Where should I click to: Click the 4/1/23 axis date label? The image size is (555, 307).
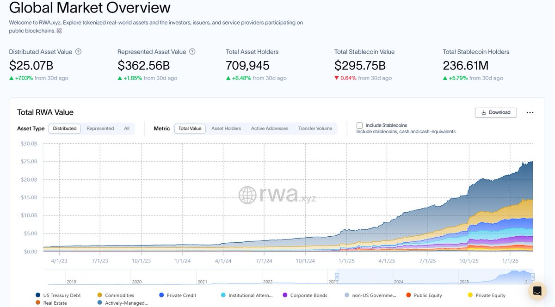(x=59, y=261)
